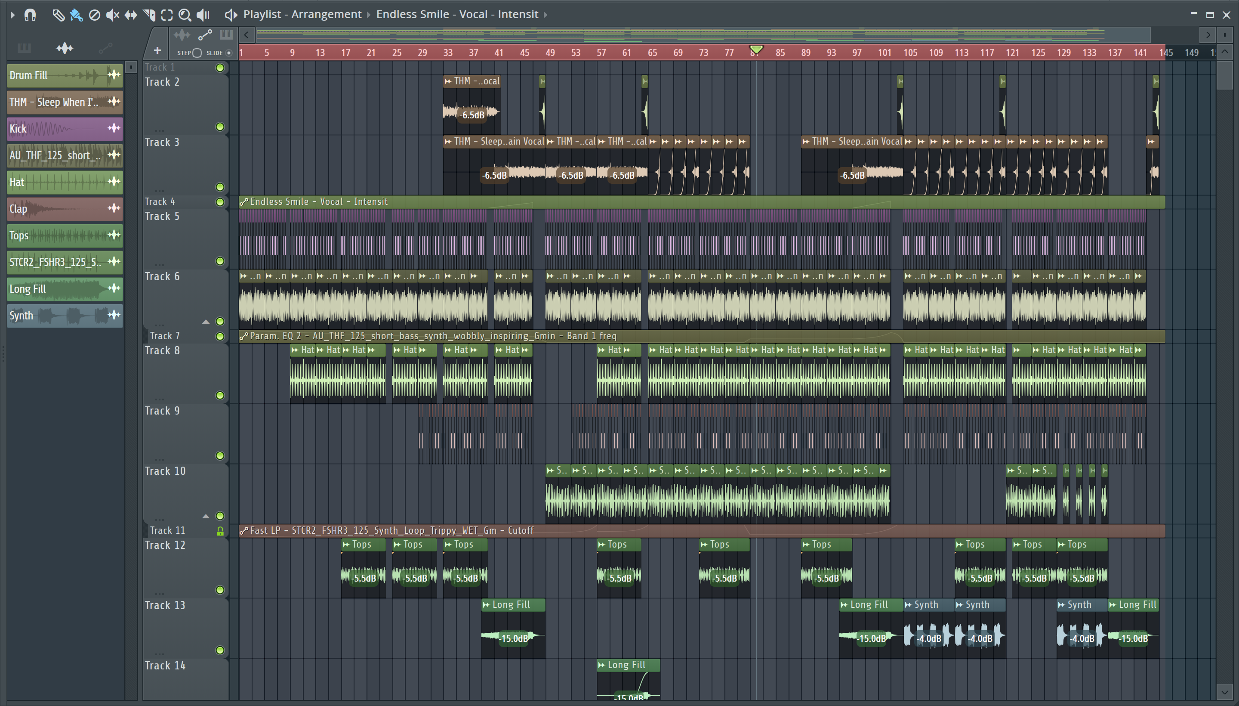
Task: Choose the Select marquee tool
Action: pos(166,15)
